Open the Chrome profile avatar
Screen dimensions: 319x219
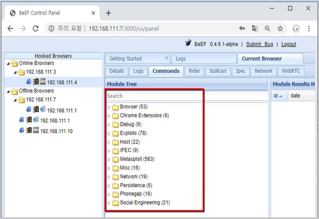tap(296, 29)
